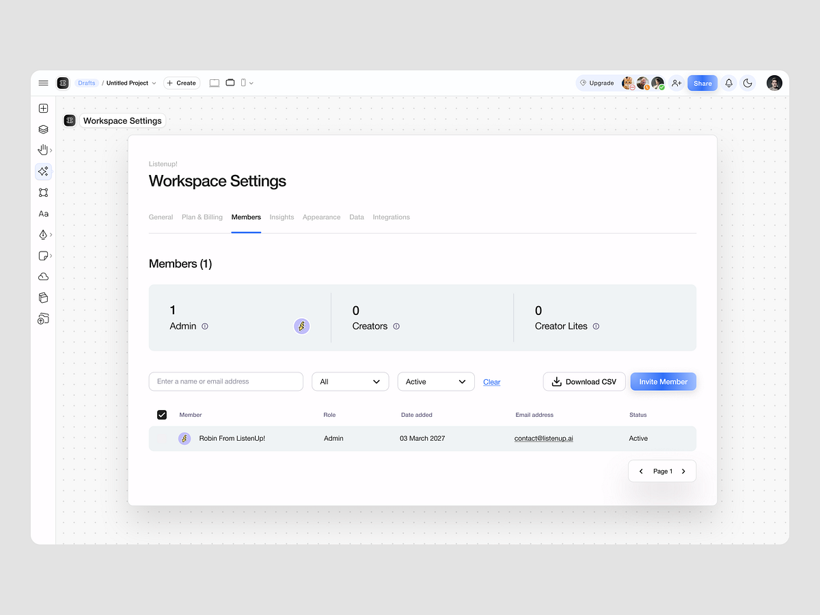Select the Robin From ListenUp! member name
The height and width of the screenshot is (615, 820).
pos(232,438)
